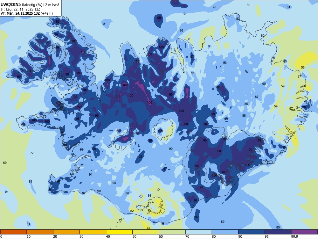Choose the purple above-99.9 legend swatch

(304, 232)
